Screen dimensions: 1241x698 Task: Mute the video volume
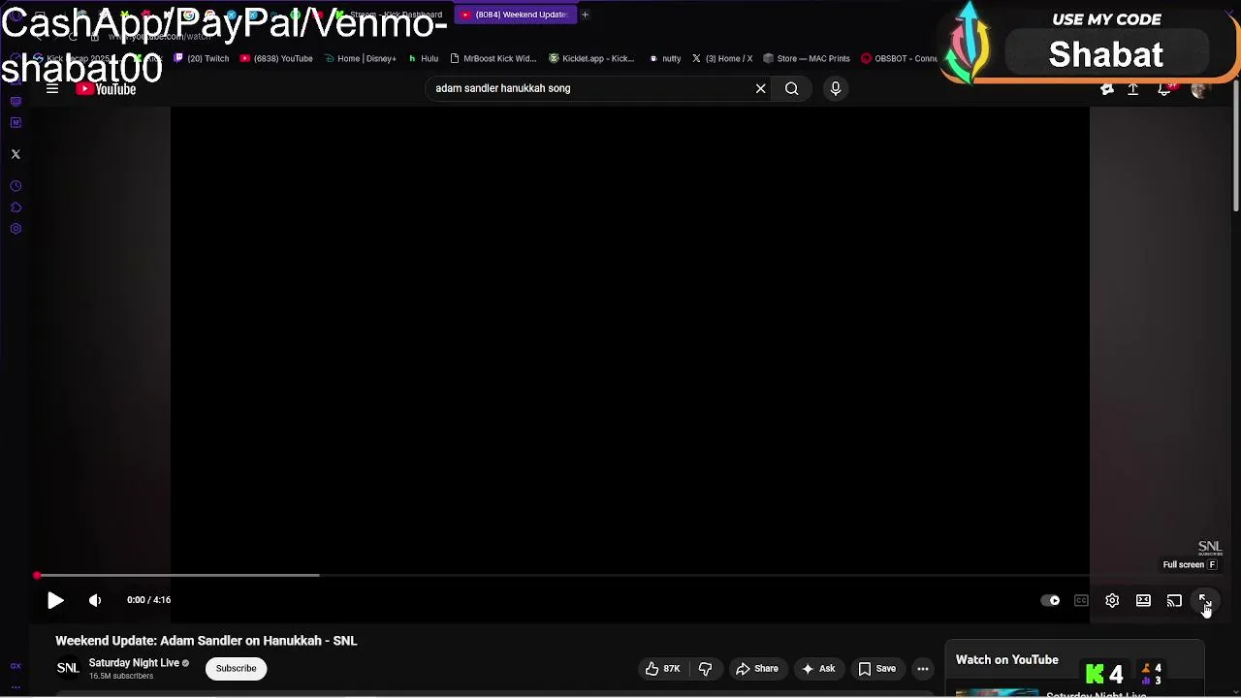pyautogui.click(x=95, y=600)
